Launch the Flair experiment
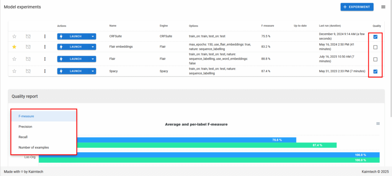Screen dimensions: 392x176 click(73, 59)
